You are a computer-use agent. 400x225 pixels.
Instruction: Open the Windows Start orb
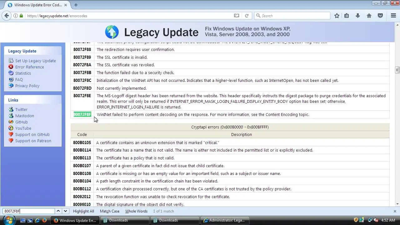coord(9,220)
